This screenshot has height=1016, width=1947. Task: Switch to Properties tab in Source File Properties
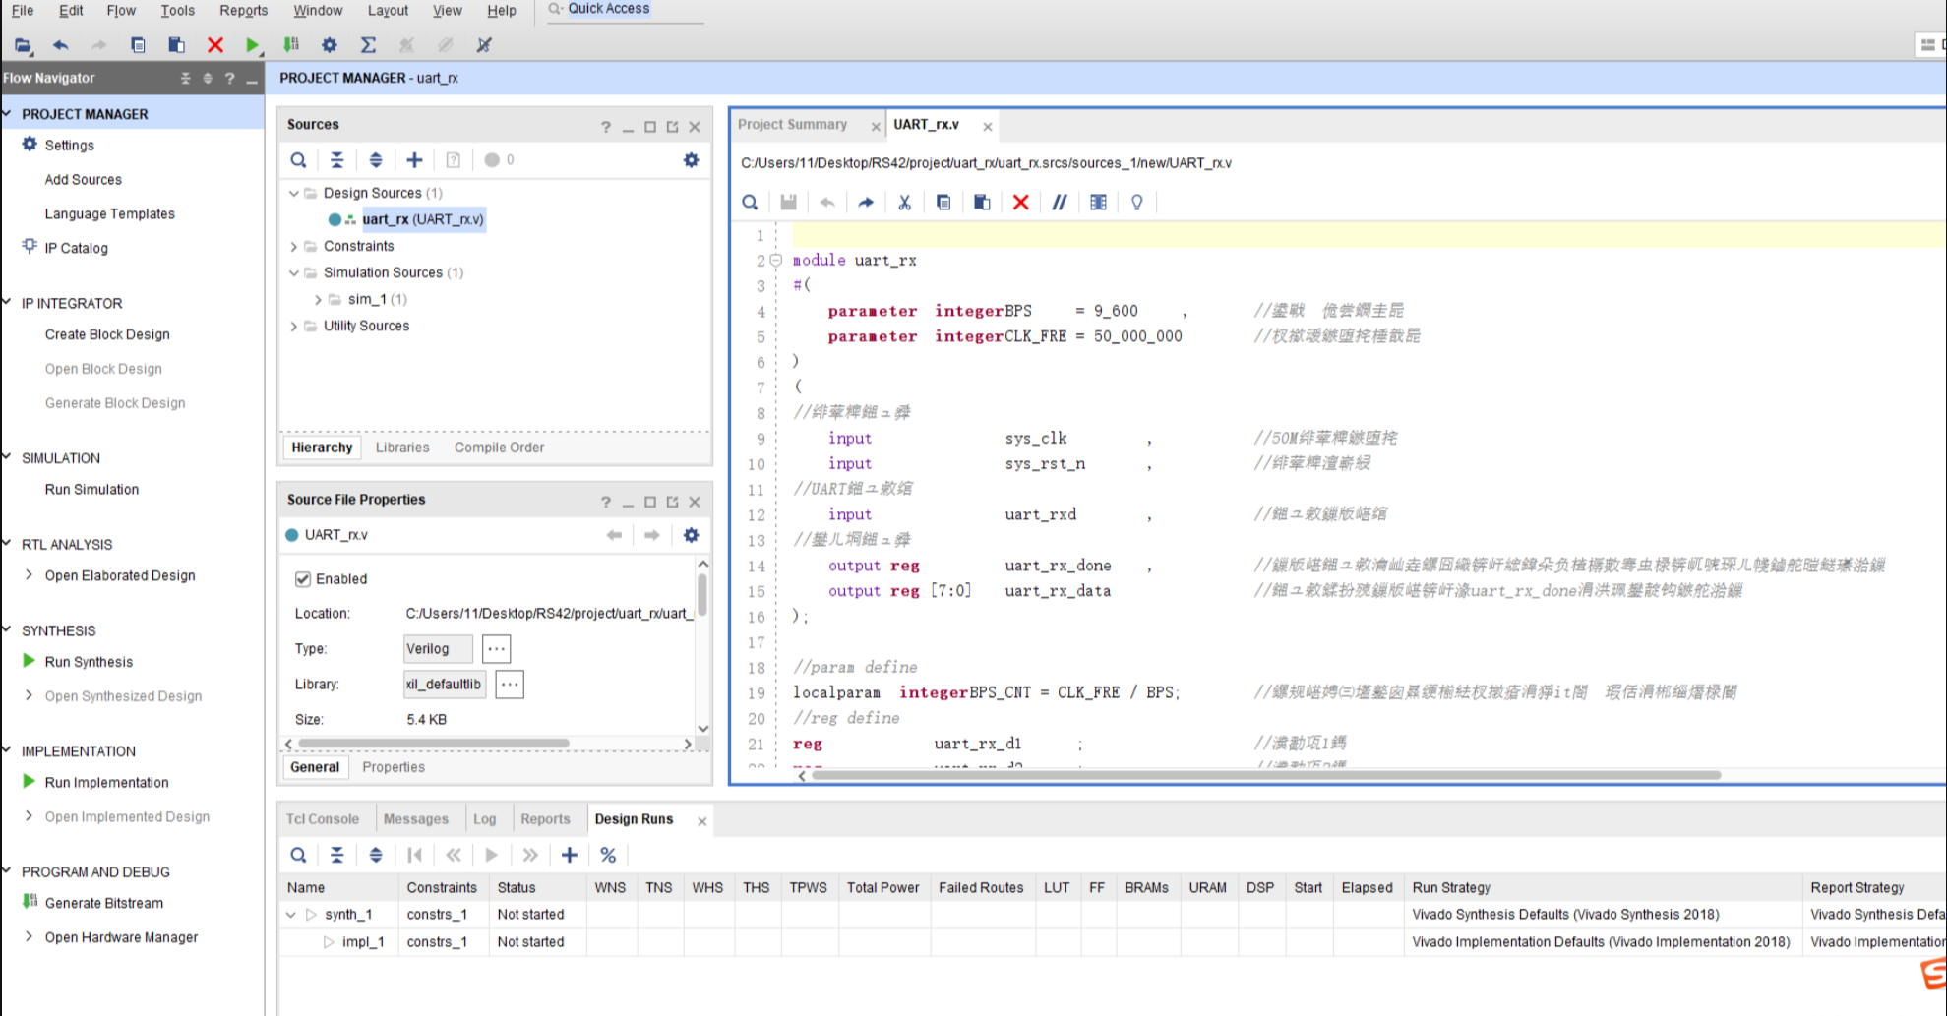pos(394,767)
